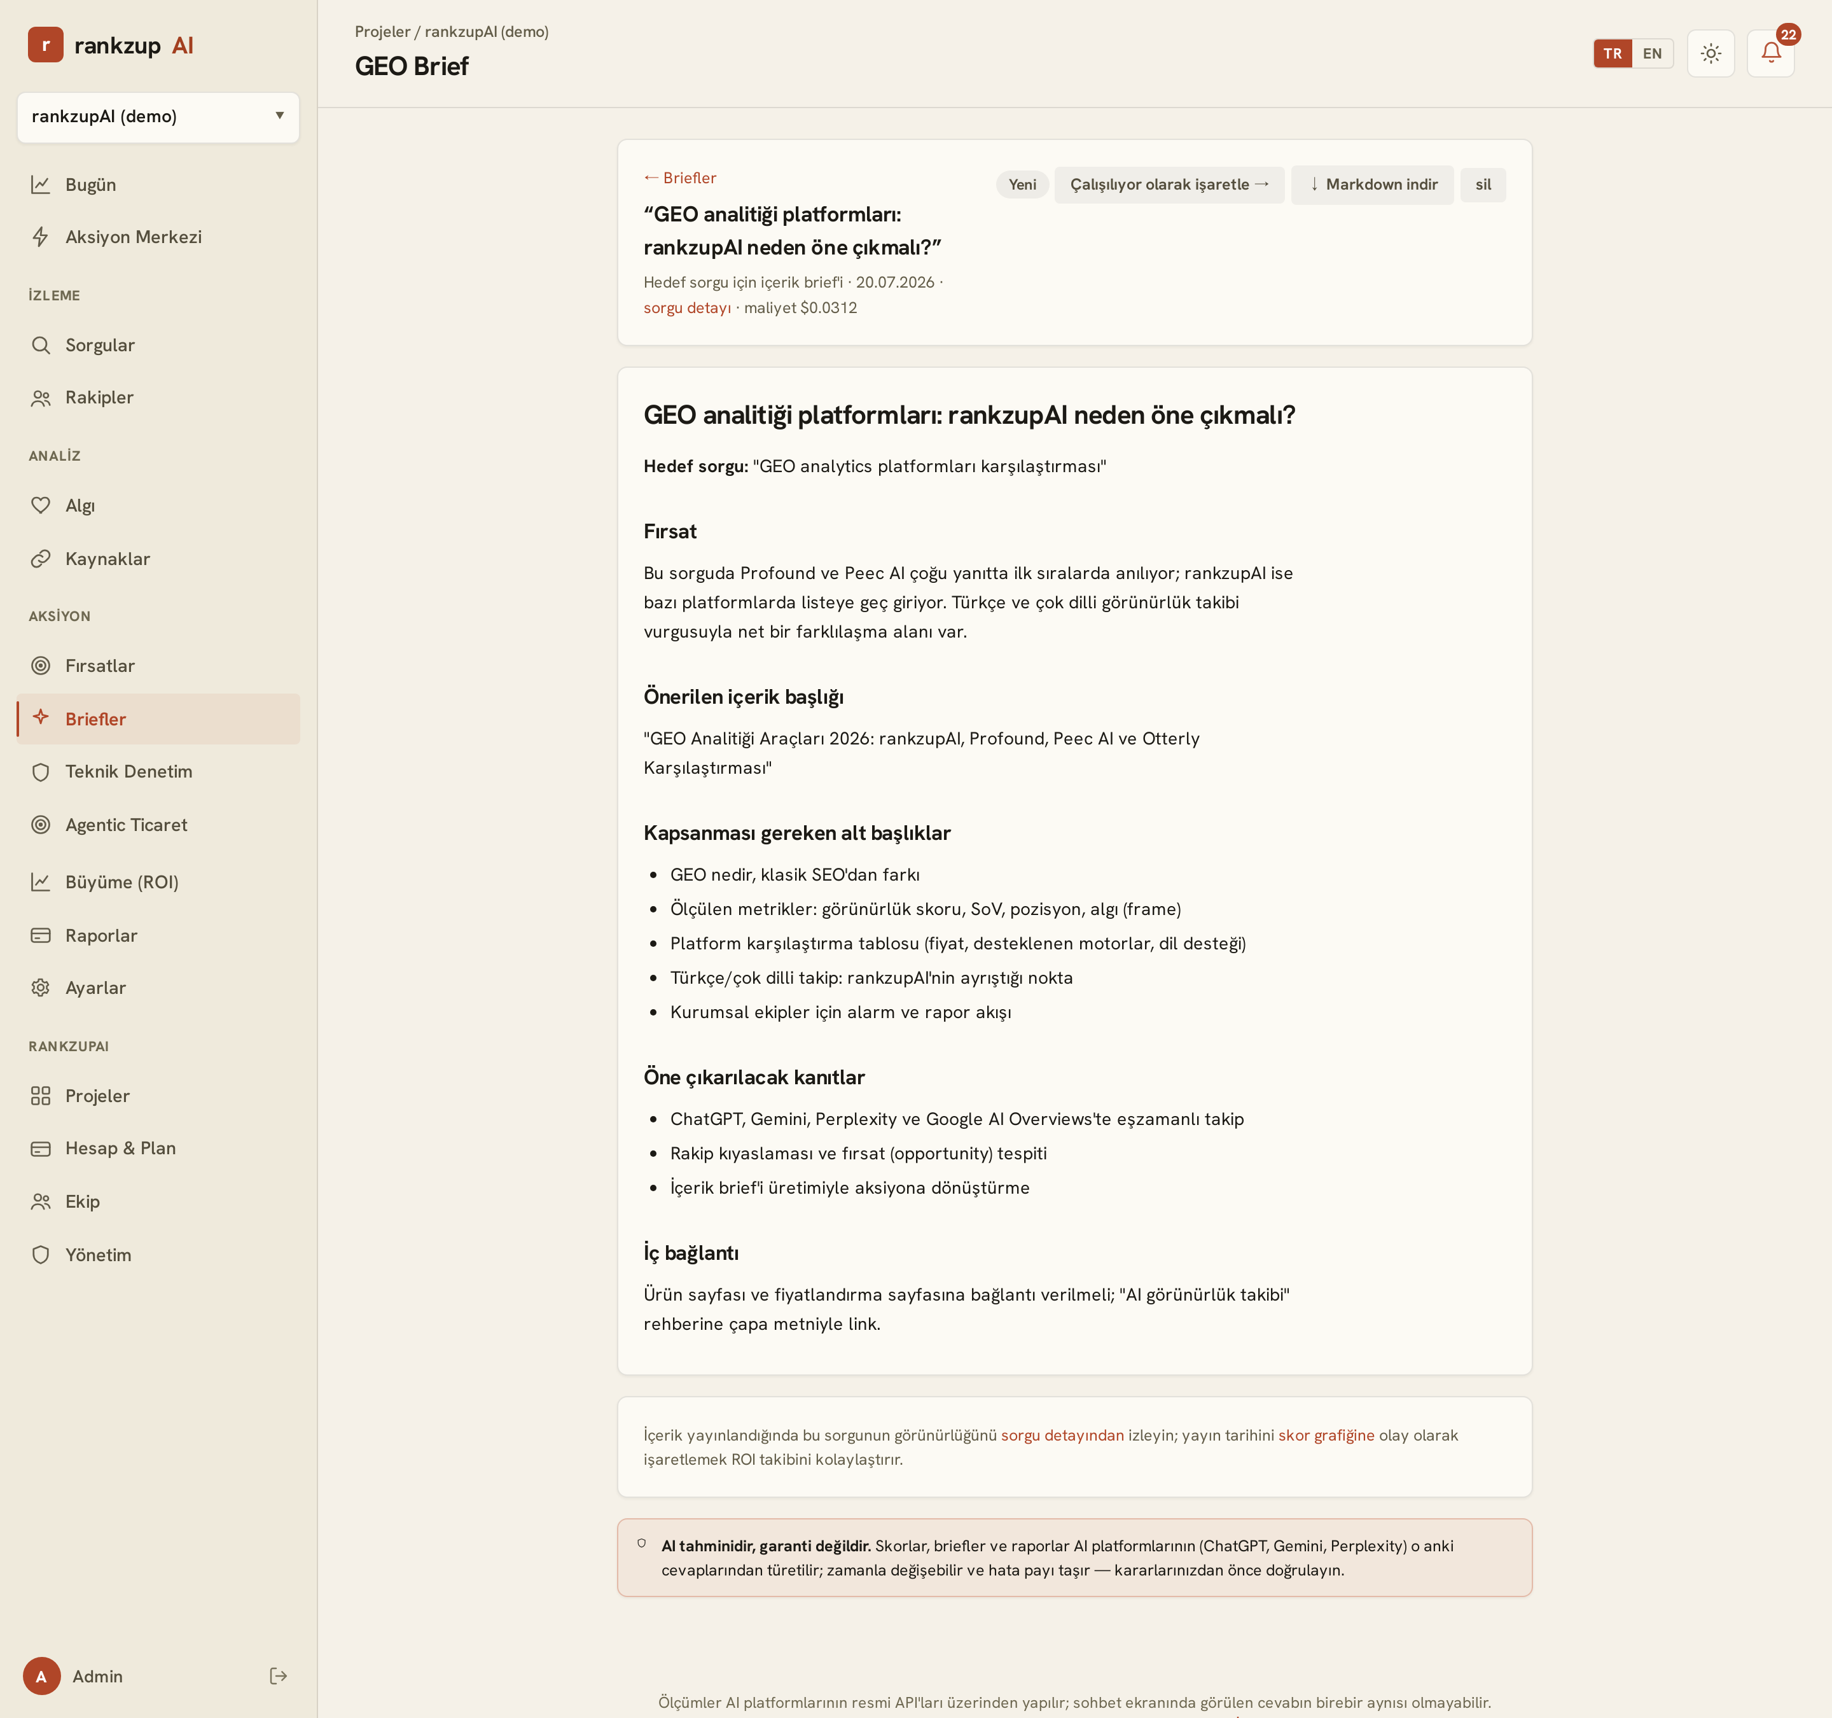Open the rankzup AI logo icon
This screenshot has height=1718, width=1832.
[45, 45]
